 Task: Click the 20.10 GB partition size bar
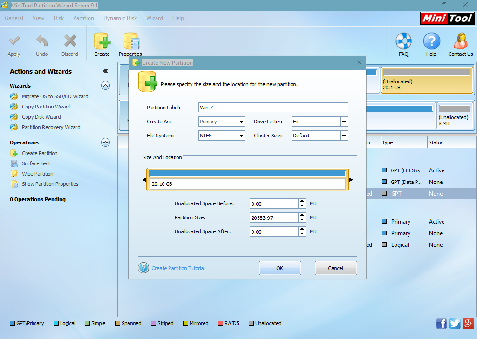247,179
